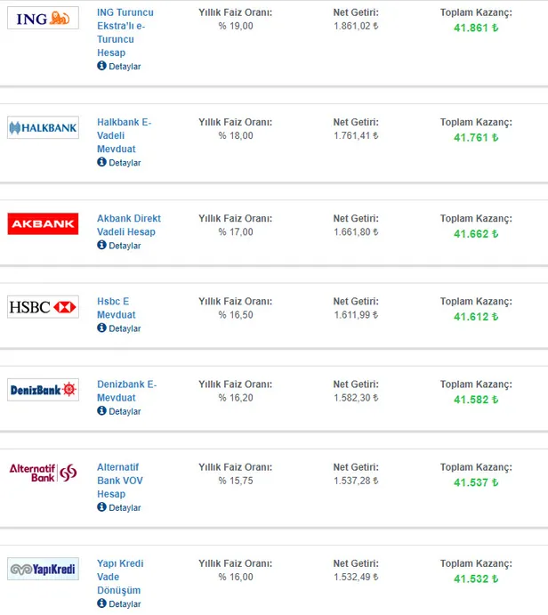Click the DenizBank logo
The width and height of the screenshot is (548, 615).
point(43,389)
